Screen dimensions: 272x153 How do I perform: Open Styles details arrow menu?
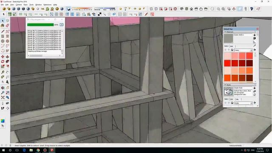(255, 103)
